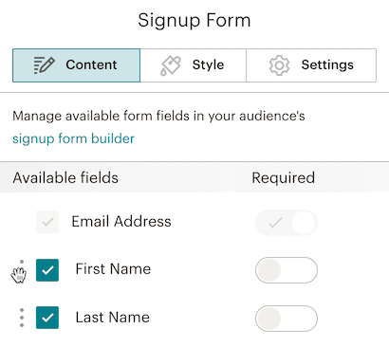This screenshot has height=347, width=389.
Task: Click the Required column header
Action: pyautogui.click(x=284, y=178)
